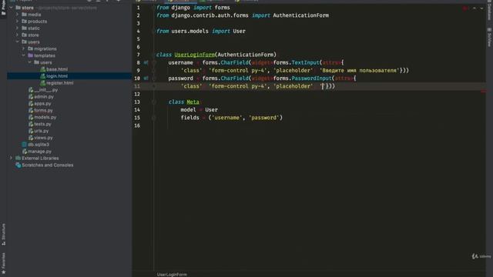
Task: Select apps.py Python file icon
Action: (x=31, y=104)
